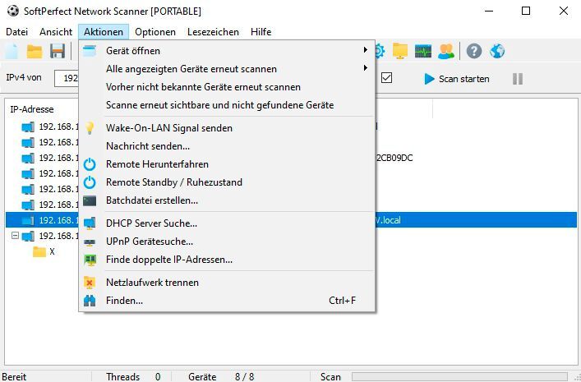Viewport: 581px width, 382px height.
Task: Open the Lesezeichen menu
Action: tap(213, 32)
